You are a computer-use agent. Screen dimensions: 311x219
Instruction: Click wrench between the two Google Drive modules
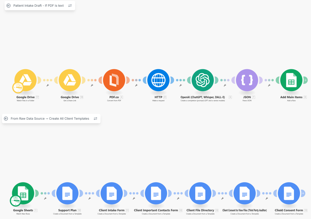point(48,85)
